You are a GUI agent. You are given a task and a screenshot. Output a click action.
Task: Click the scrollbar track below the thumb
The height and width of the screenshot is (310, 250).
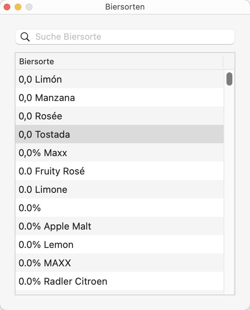pyautogui.click(x=229, y=190)
